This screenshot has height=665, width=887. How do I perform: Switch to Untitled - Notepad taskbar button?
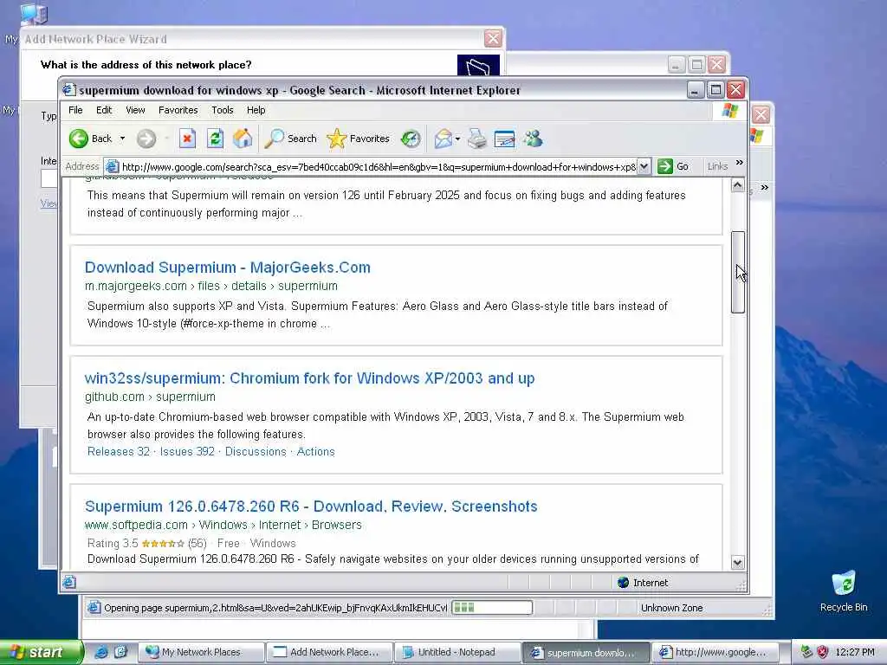click(x=457, y=653)
